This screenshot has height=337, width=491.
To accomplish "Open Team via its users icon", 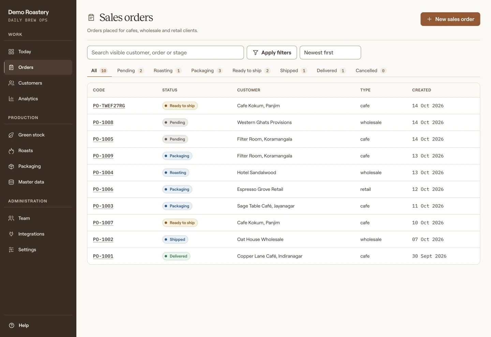I will tap(11, 218).
